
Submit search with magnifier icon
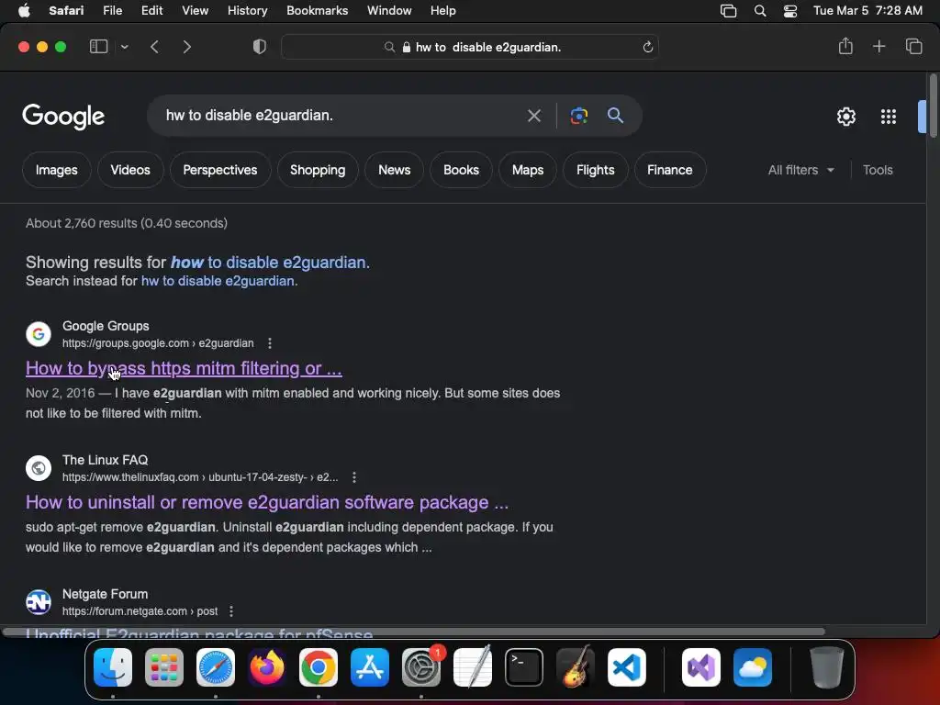(616, 115)
